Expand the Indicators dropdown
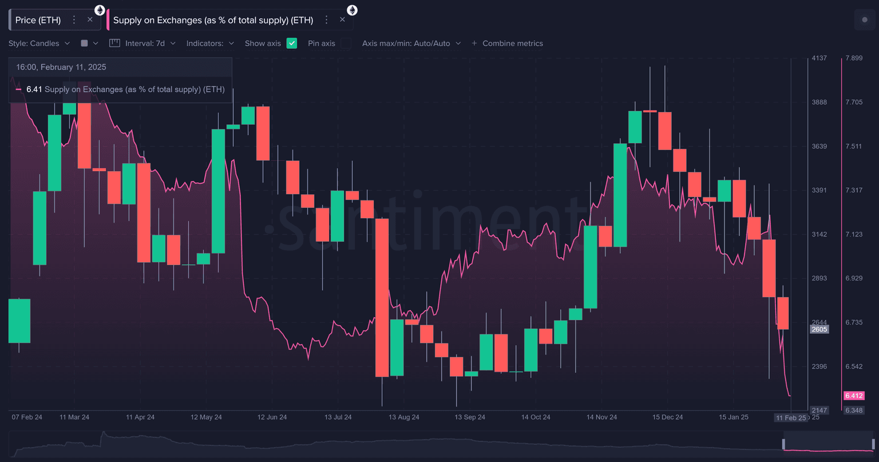Viewport: 879px width, 462px height. tap(210, 44)
